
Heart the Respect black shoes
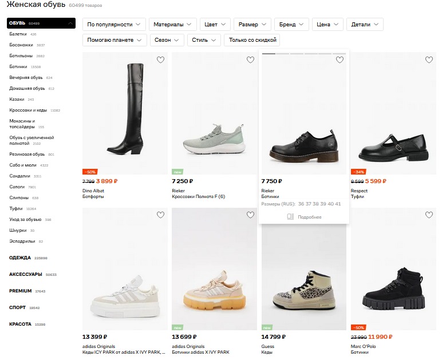point(429,60)
